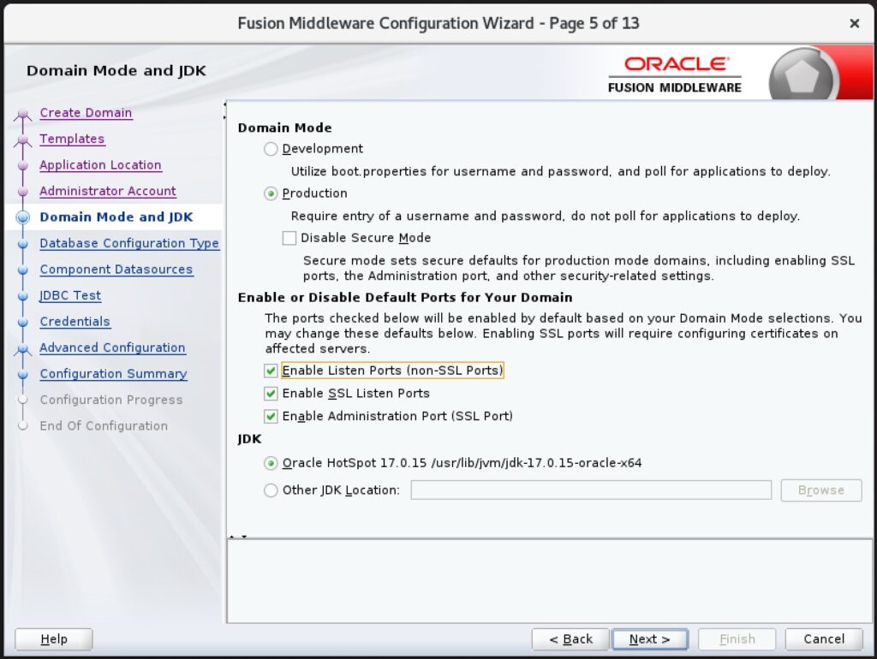Go back with the < Back button
This screenshot has width=877, height=659.
click(x=570, y=639)
